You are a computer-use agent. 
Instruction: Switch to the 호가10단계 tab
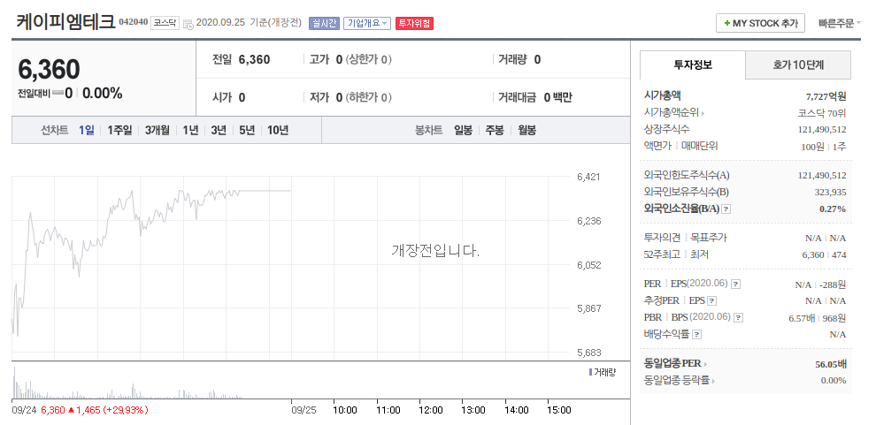(x=798, y=65)
